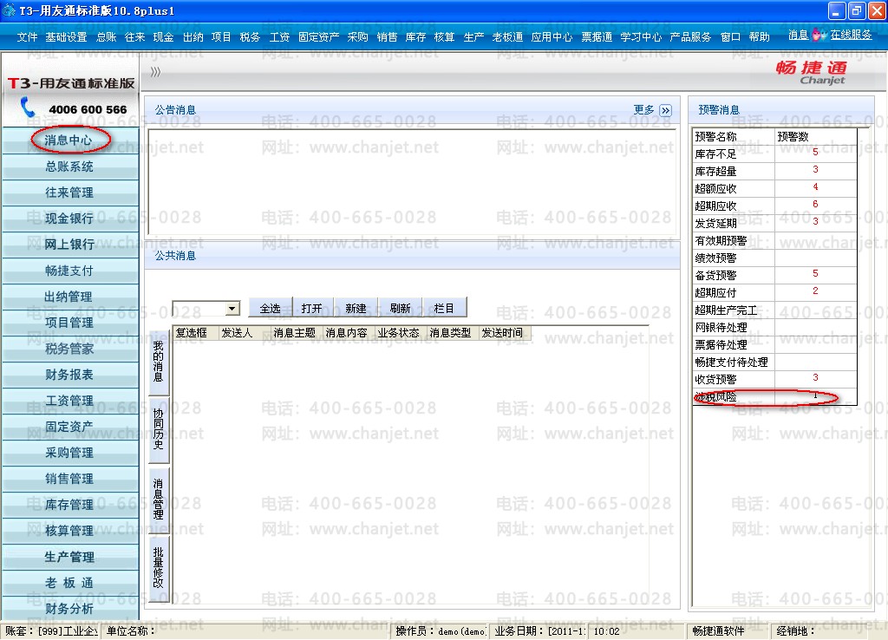Viewport: 888px width, 640px height.
Task: Select 财务报表 in the sidebar
Action: tap(70, 375)
